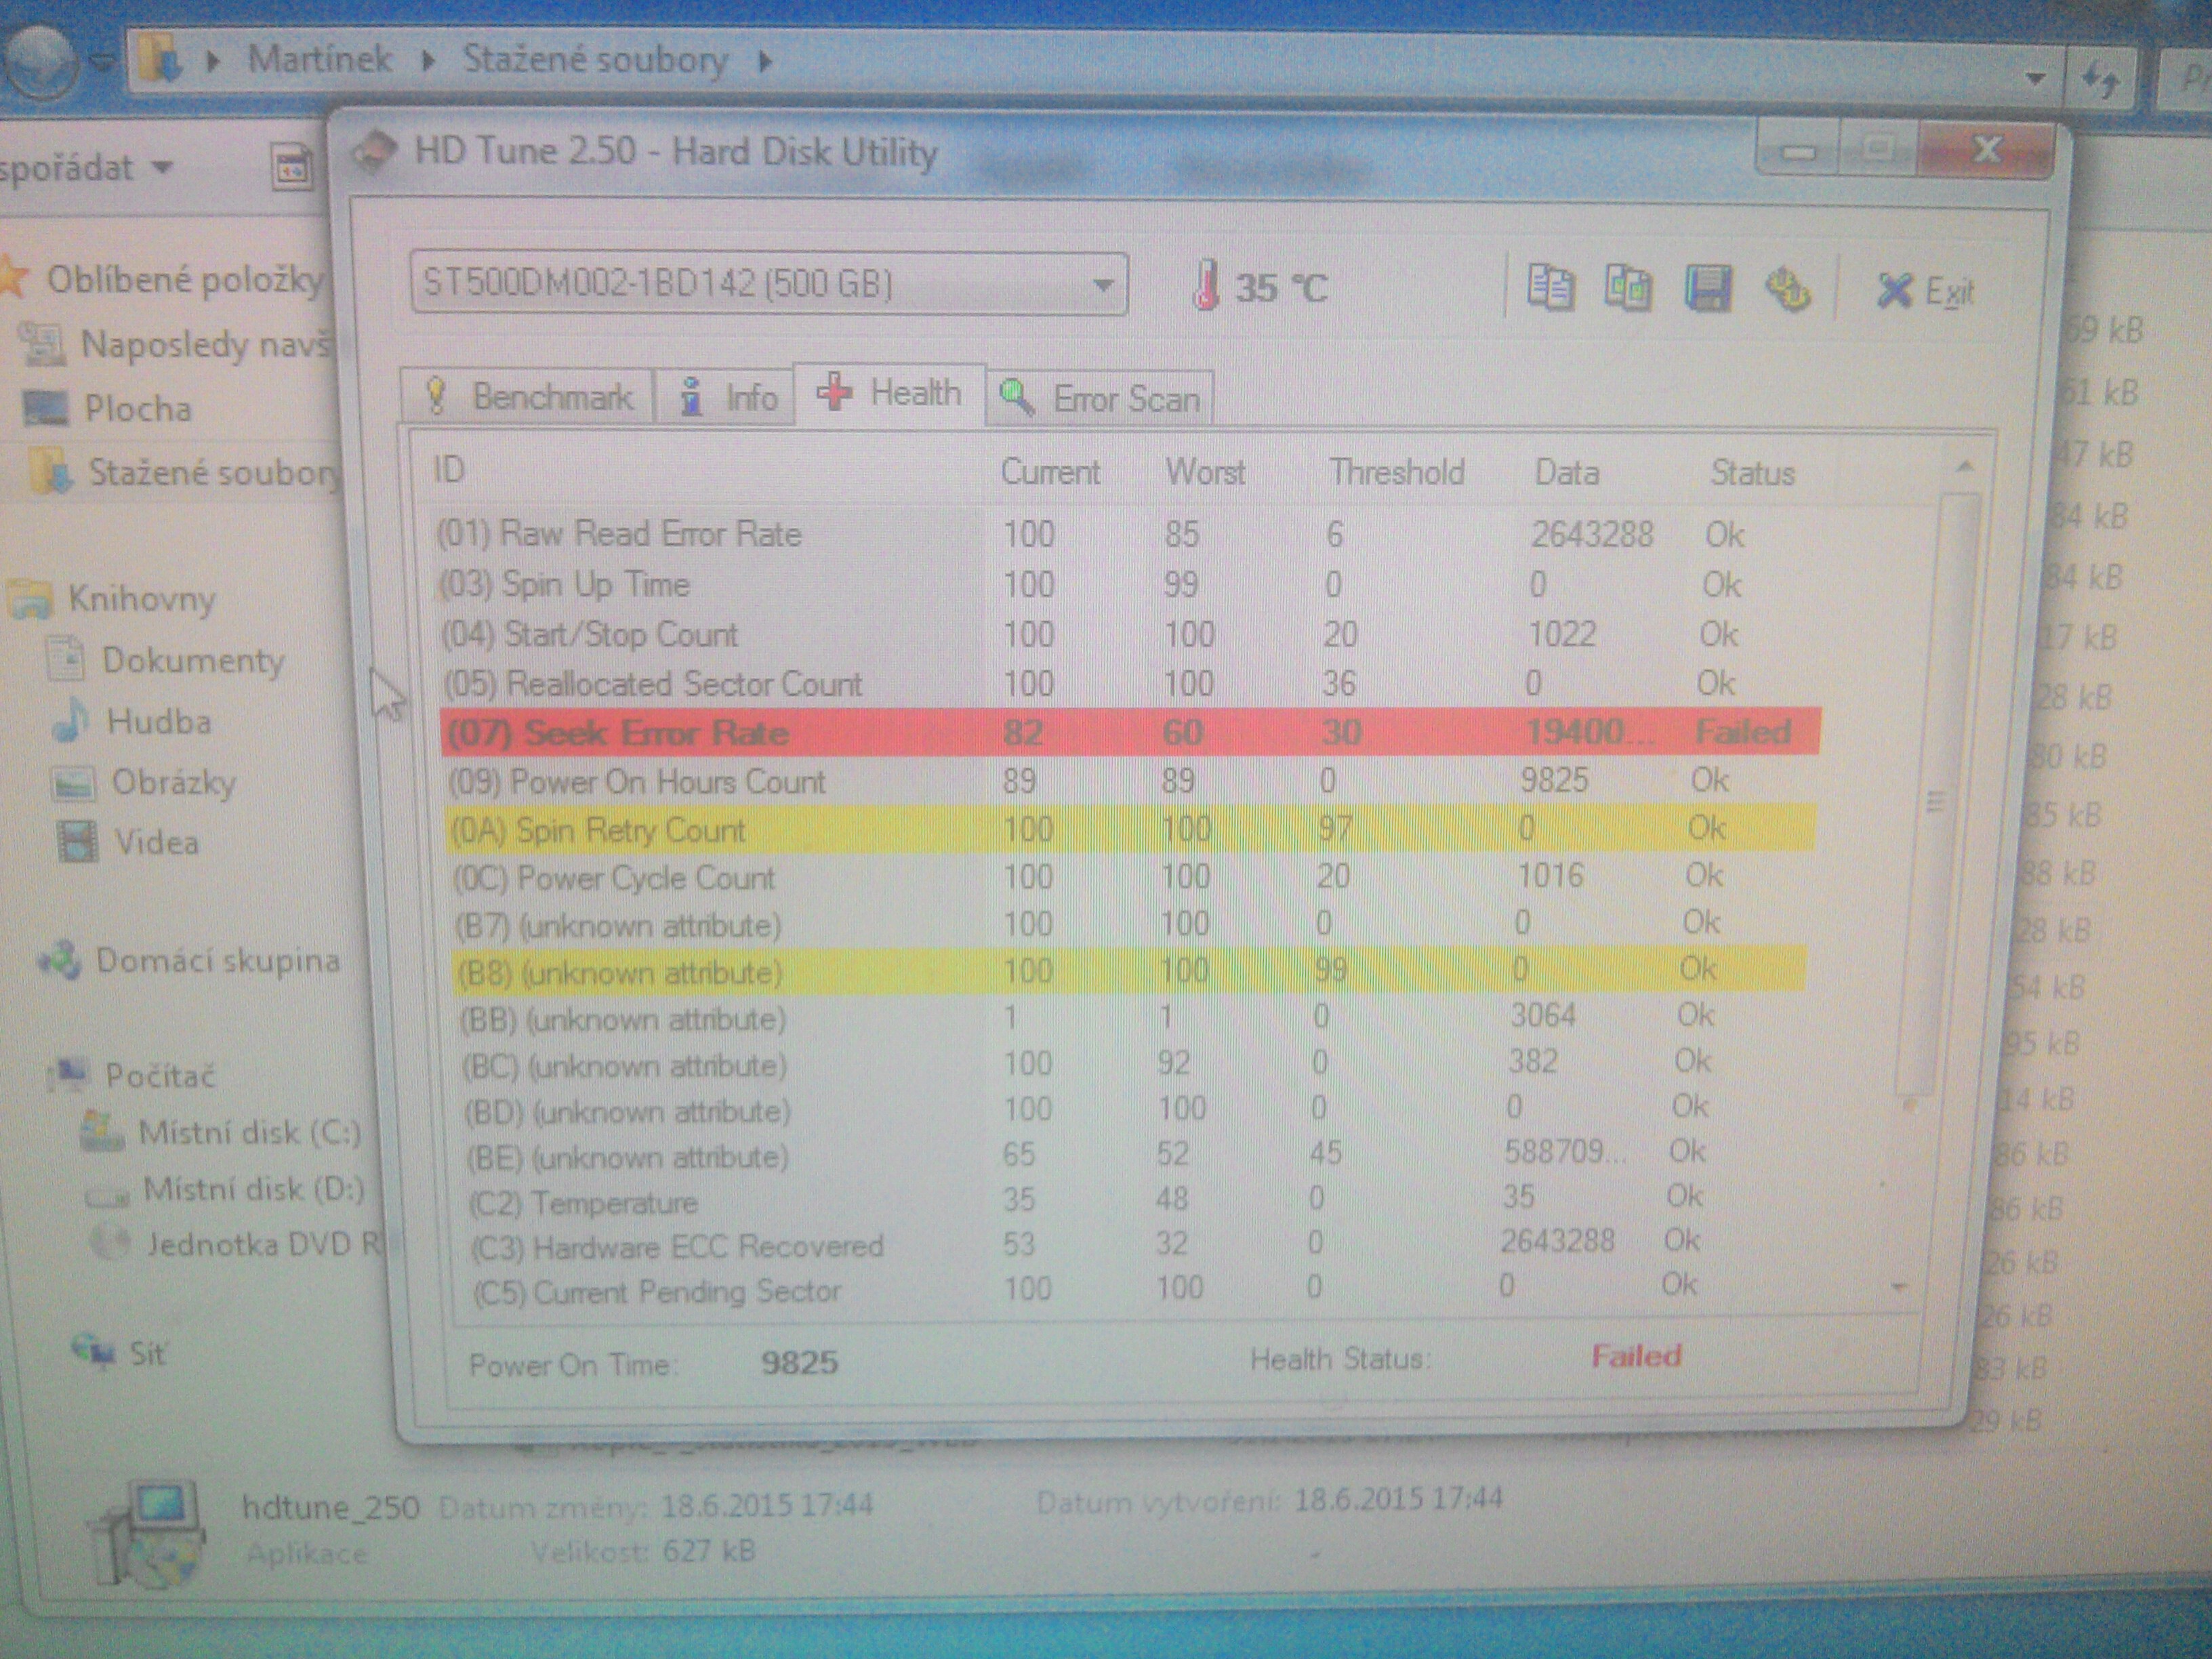
Task: Open the ST500DM002 drive selection dropdown
Action: (x=768, y=284)
